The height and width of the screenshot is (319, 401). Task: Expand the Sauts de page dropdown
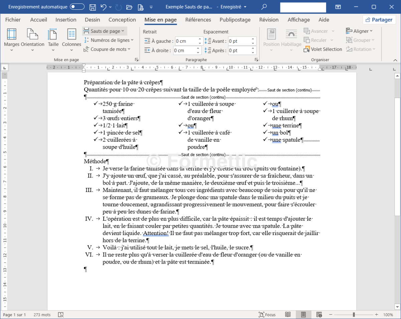(x=105, y=31)
